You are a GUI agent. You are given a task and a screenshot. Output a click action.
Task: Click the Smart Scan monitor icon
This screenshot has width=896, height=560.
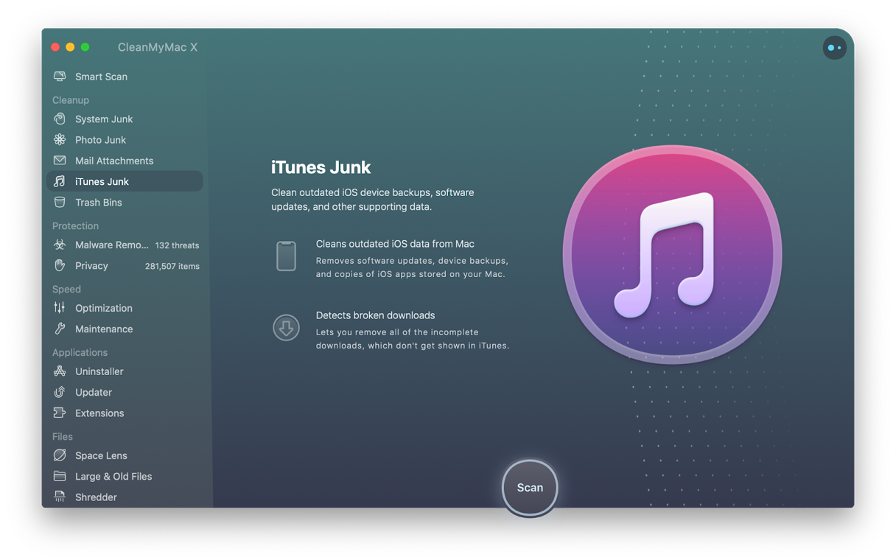click(x=60, y=77)
